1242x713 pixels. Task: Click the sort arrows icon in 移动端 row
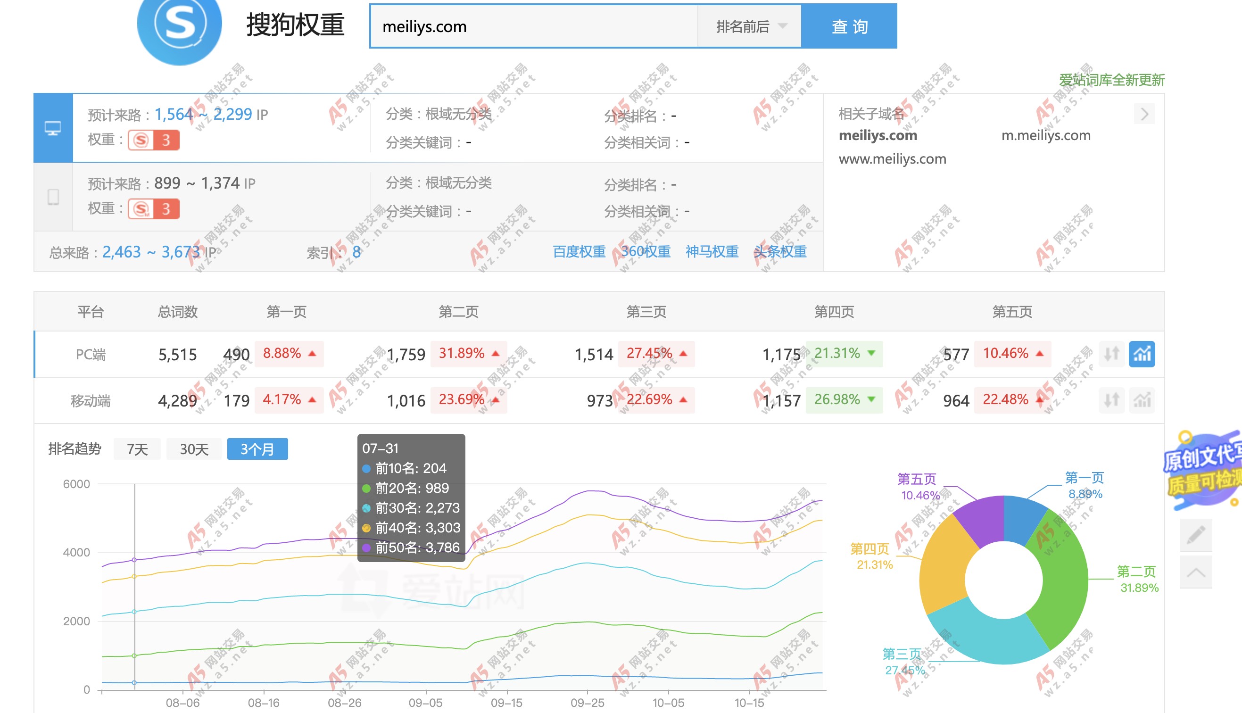[x=1111, y=400]
